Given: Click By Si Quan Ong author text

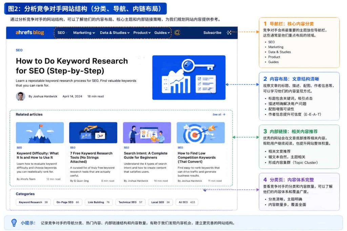Looking at the screenshot, I should pos(79,181).
